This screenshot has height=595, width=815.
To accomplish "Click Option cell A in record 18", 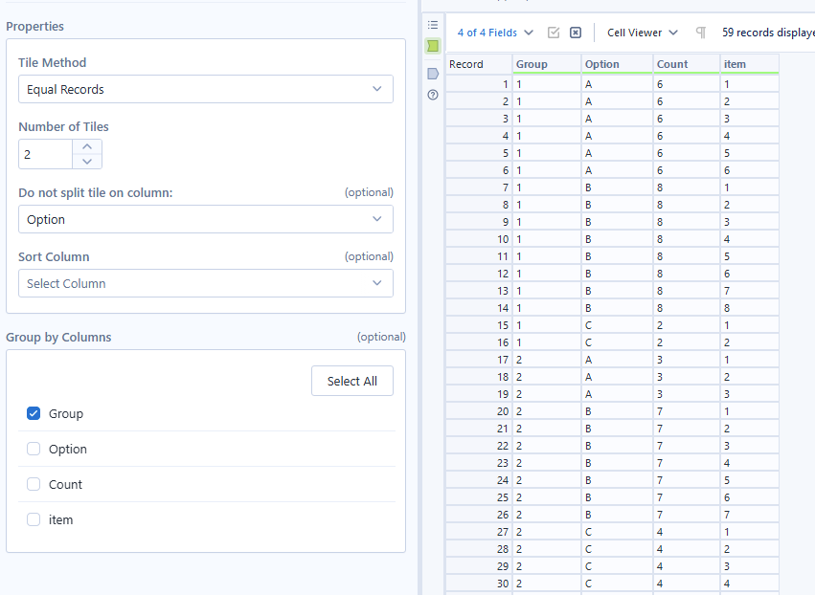I will pyautogui.click(x=617, y=376).
